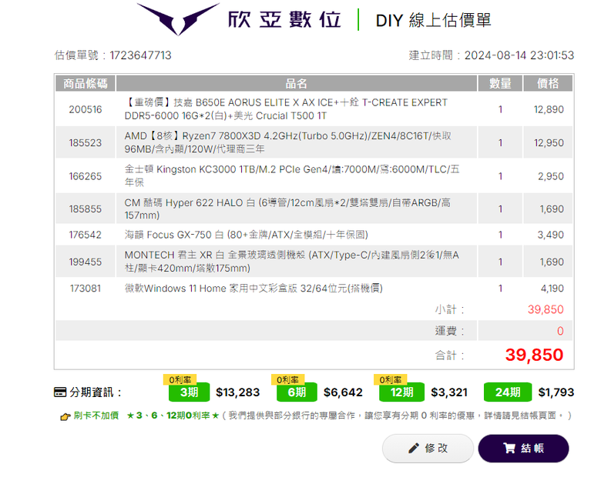Click the 海韻 Focus GX-750 product name

tap(246, 235)
